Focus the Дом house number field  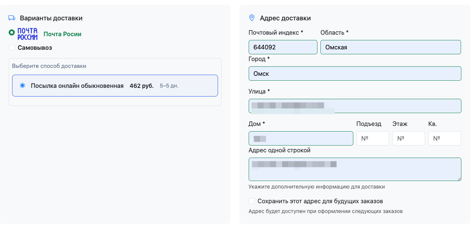[301, 138]
